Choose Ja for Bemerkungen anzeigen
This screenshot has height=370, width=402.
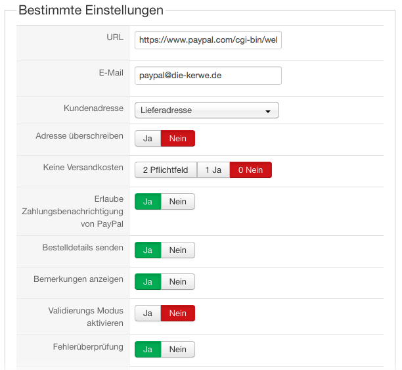pos(148,282)
